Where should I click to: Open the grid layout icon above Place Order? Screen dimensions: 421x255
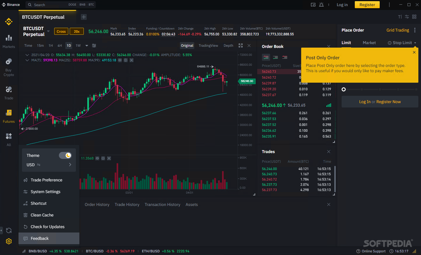pos(414,17)
